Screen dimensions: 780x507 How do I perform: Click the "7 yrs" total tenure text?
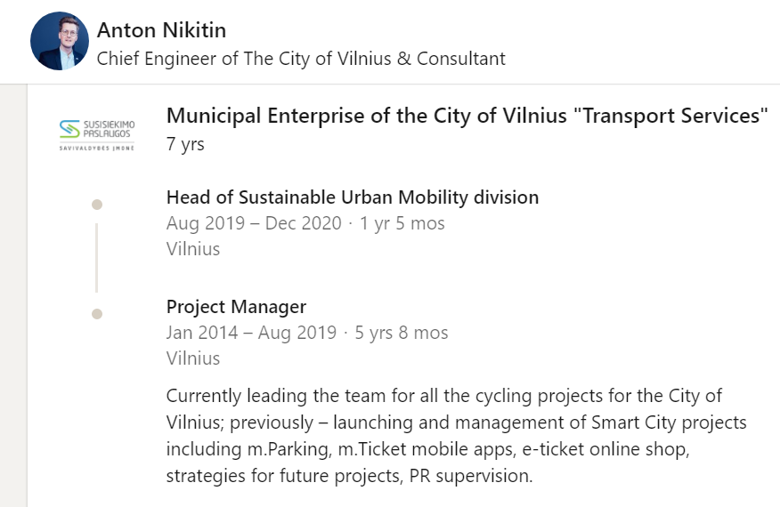[x=185, y=144]
